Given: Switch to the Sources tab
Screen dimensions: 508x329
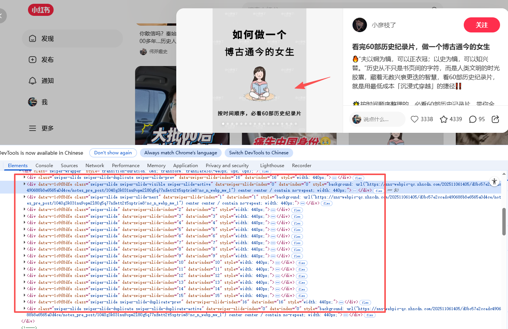Looking at the screenshot, I should click(69, 166).
